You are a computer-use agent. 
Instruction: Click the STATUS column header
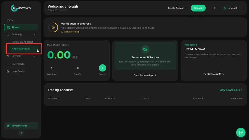145,98
